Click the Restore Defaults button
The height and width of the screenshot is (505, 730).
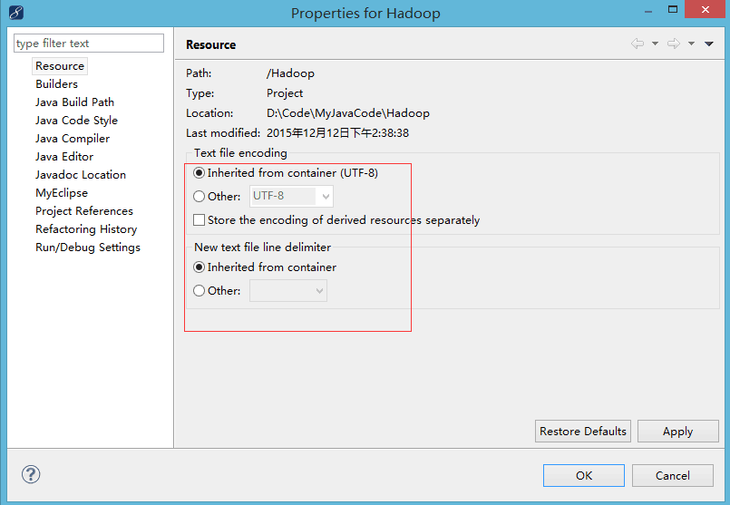click(x=583, y=431)
